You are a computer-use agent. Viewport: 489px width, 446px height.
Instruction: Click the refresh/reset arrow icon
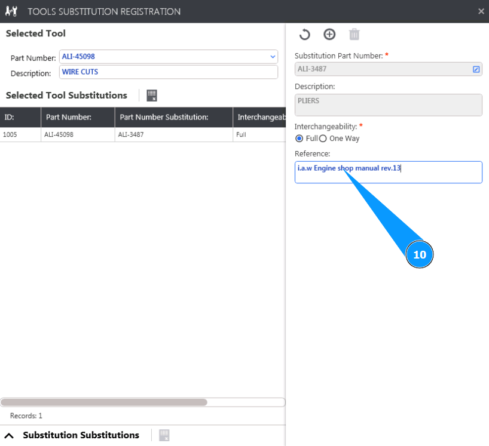click(x=305, y=35)
